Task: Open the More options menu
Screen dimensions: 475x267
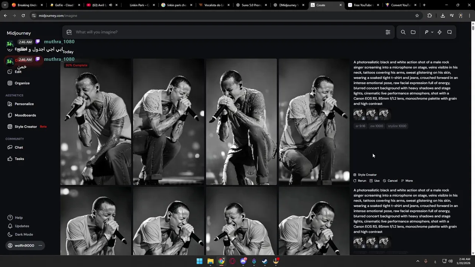Action: click(407, 181)
